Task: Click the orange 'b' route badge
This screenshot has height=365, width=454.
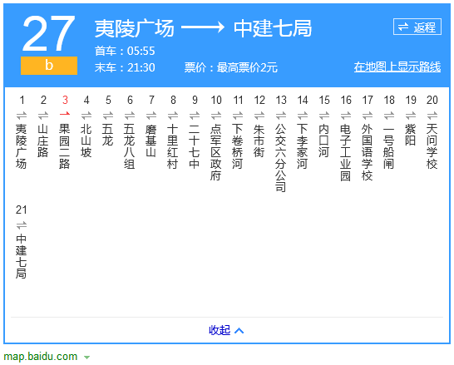Action: (49, 66)
